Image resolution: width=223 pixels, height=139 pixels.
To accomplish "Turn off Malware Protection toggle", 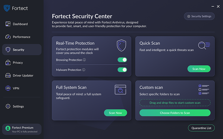I will 122,70.
